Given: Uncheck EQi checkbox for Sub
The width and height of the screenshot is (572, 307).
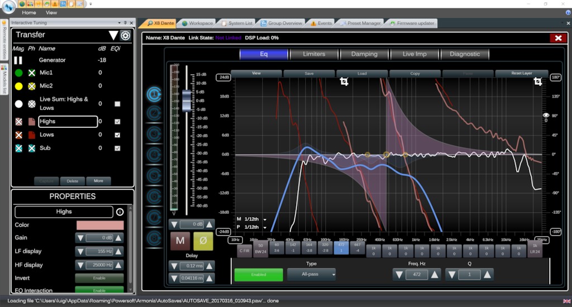Looking at the screenshot, I should (x=117, y=148).
